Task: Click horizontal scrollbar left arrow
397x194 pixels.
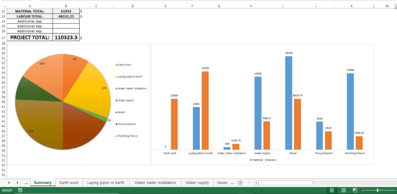Action: (x=256, y=183)
